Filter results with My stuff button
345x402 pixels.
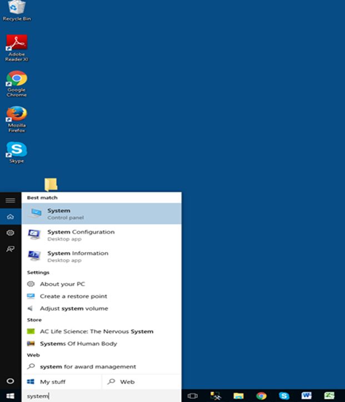62,382
